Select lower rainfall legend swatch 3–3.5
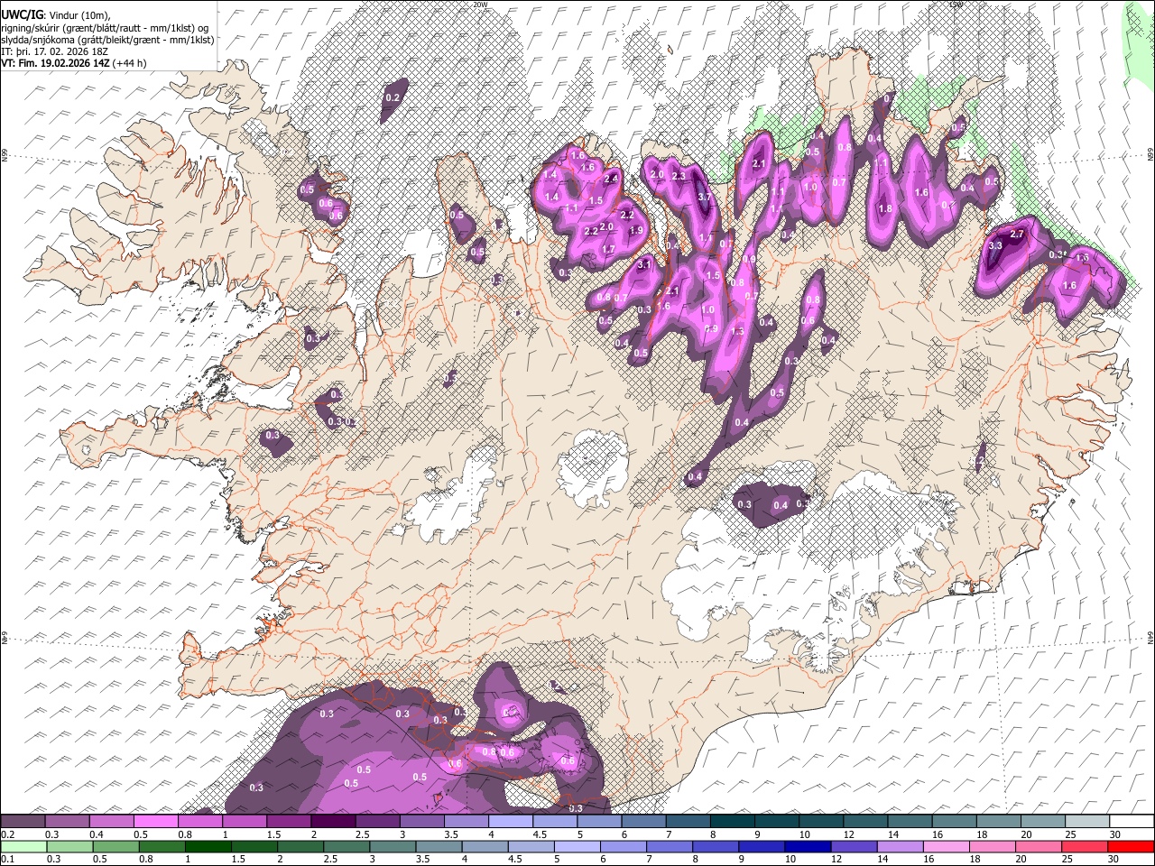The height and width of the screenshot is (866, 1155). pyautogui.click(x=393, y=846)
